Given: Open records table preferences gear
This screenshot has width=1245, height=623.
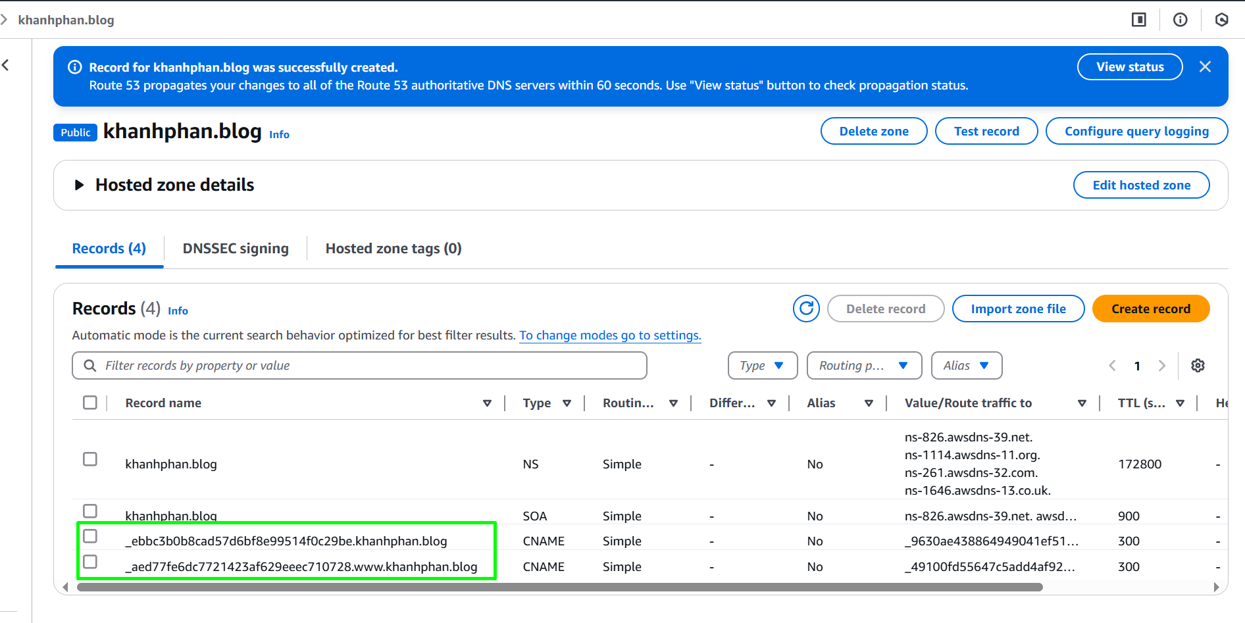Looking at the screenshot, I should pyautogui.click(x=1198, y=366).
